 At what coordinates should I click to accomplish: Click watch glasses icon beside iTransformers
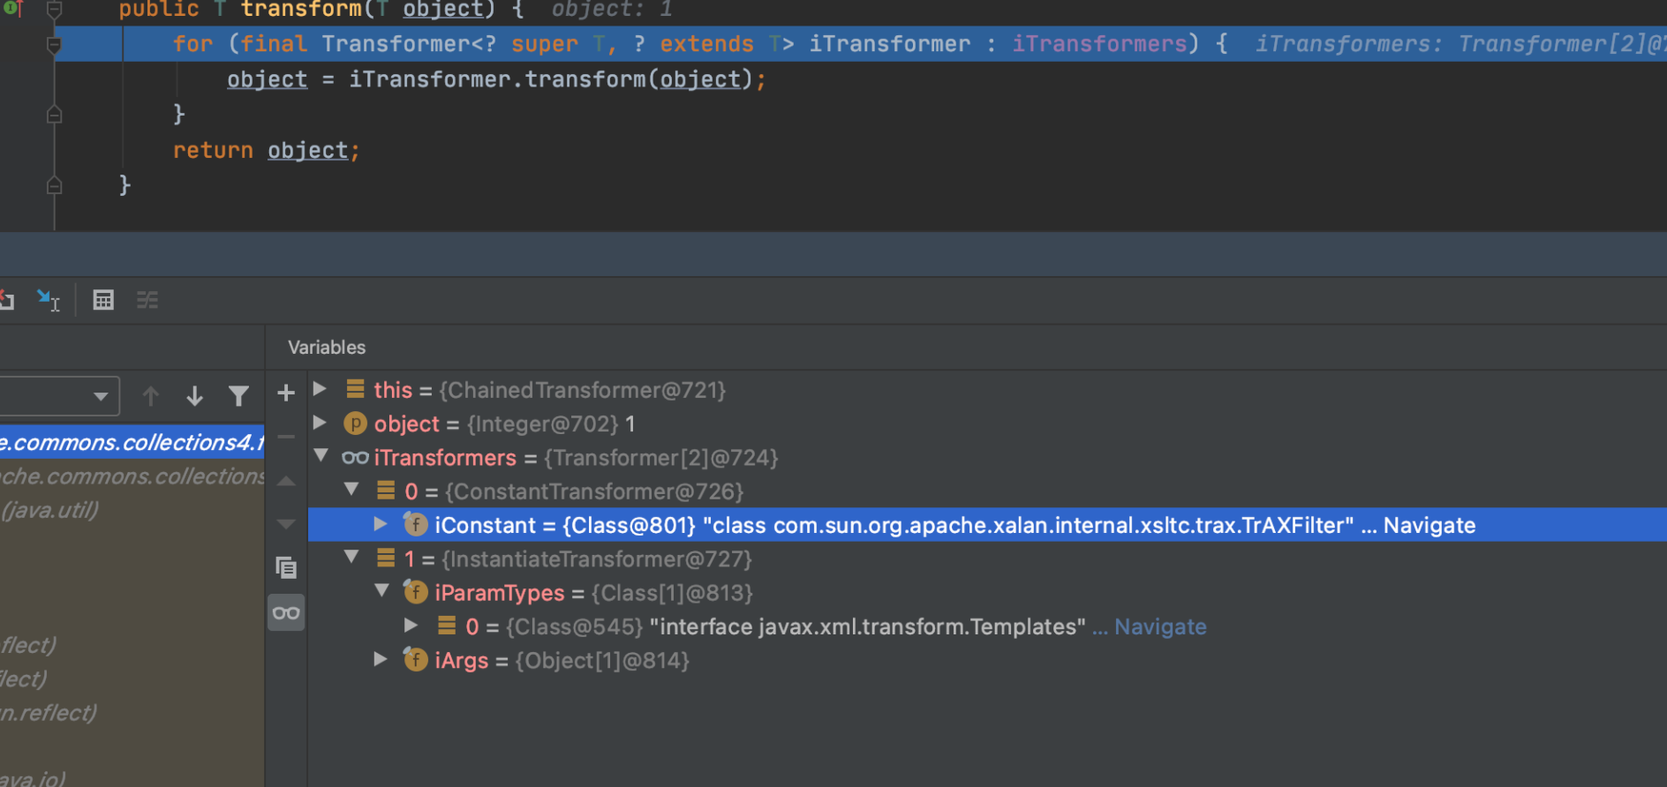pyautogui.click(x=355, y=458)
